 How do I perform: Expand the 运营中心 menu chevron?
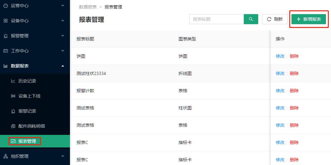tap(63, 6)
